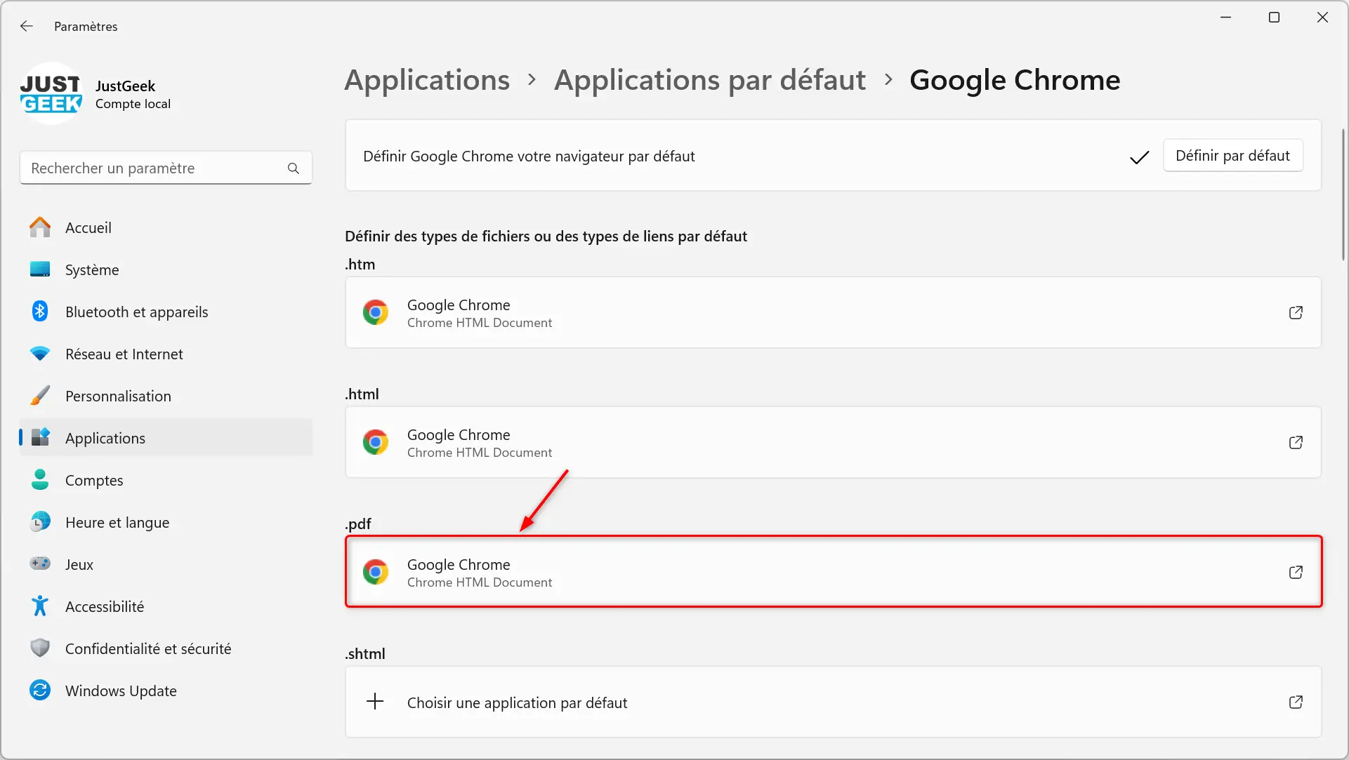Click the Accueil home icon

pos(40,227)
